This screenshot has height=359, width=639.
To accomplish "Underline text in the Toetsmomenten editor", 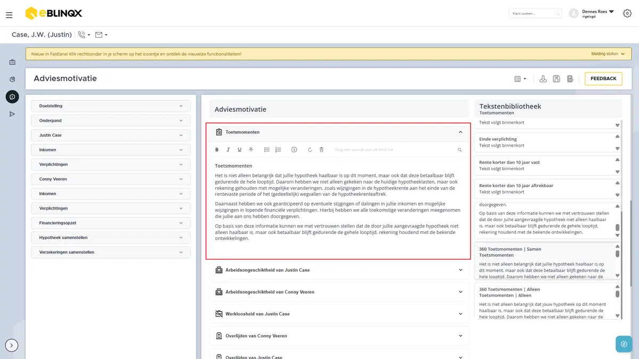I will click(x=240, y=150).
